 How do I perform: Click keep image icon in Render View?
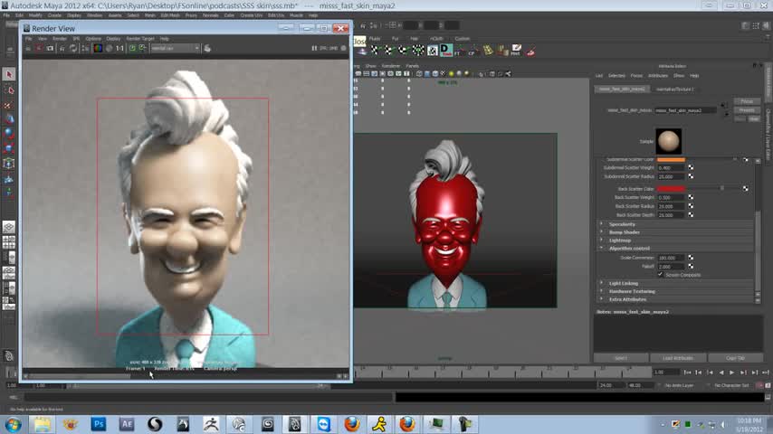pyautogui.click(x=132, y=48)
